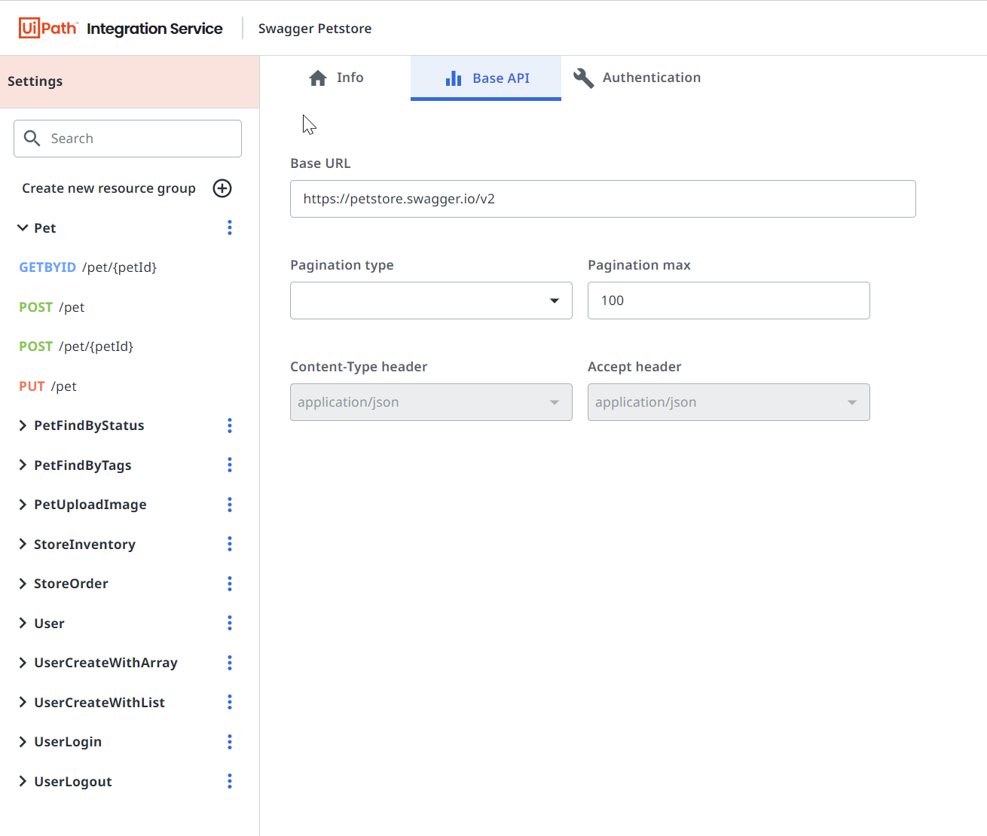Open the three-dot menu for StoreInventory
987x836 pixels.
pos(230,544)
